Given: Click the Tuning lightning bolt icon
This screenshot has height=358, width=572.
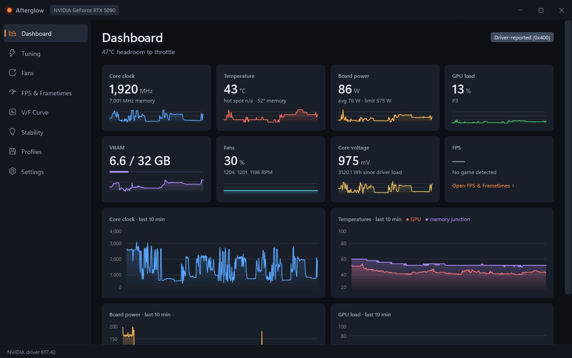Looking at the screenshot, I should [x=13, y=53].
